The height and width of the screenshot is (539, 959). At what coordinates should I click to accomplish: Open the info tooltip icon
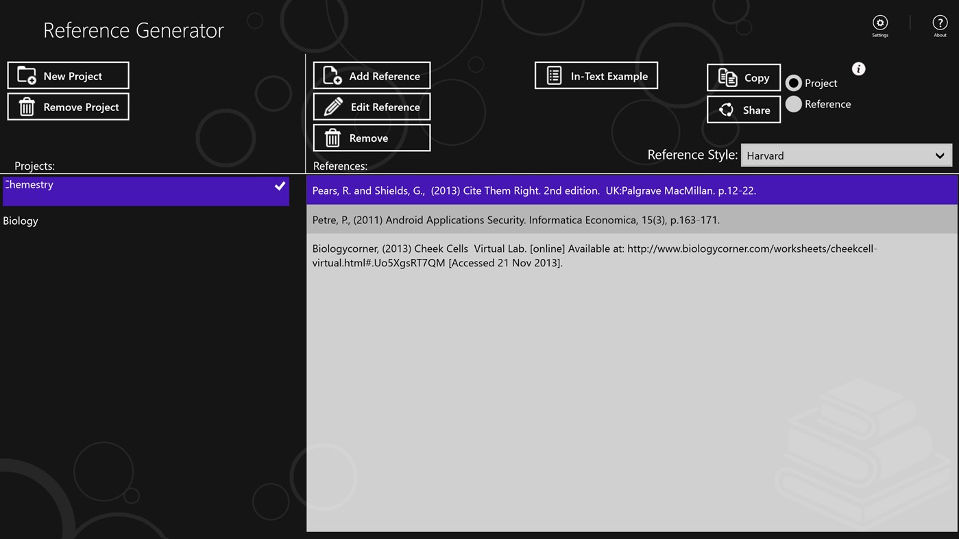coord(858,68)
